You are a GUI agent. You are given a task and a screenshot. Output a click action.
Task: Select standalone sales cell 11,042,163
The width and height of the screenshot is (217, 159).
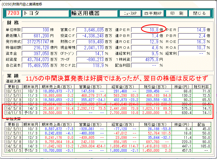[x=52, y=146]
